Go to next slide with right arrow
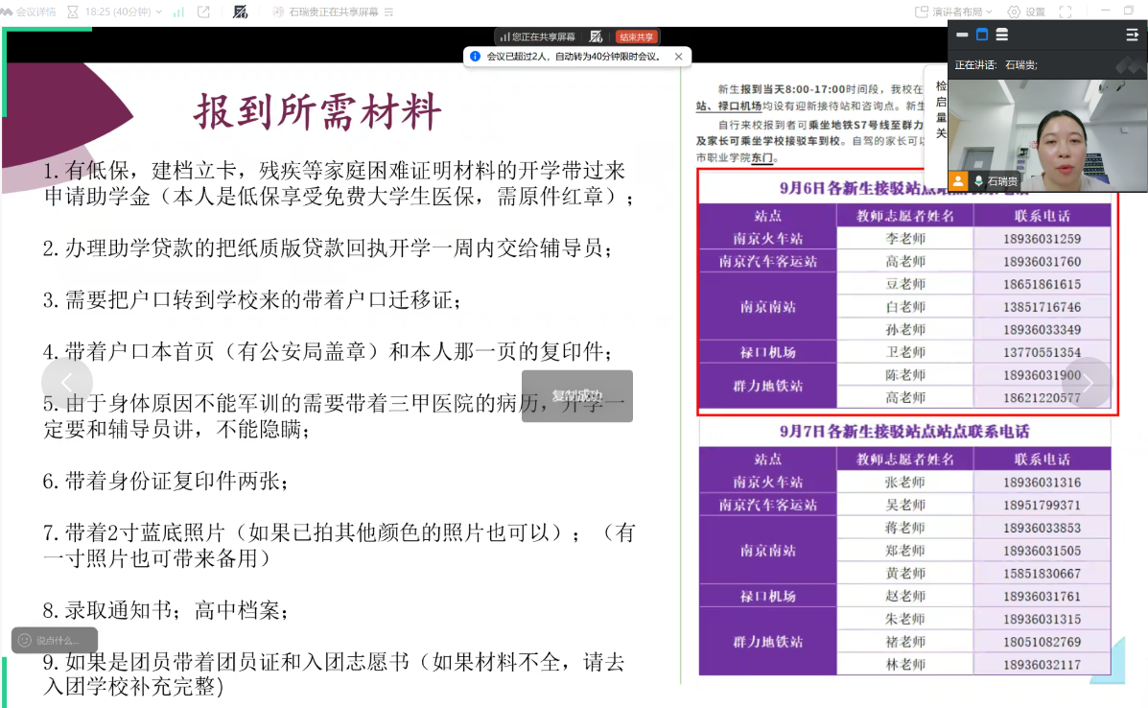Viewport: 1148px width, 708px height. tap(1089, 383)
